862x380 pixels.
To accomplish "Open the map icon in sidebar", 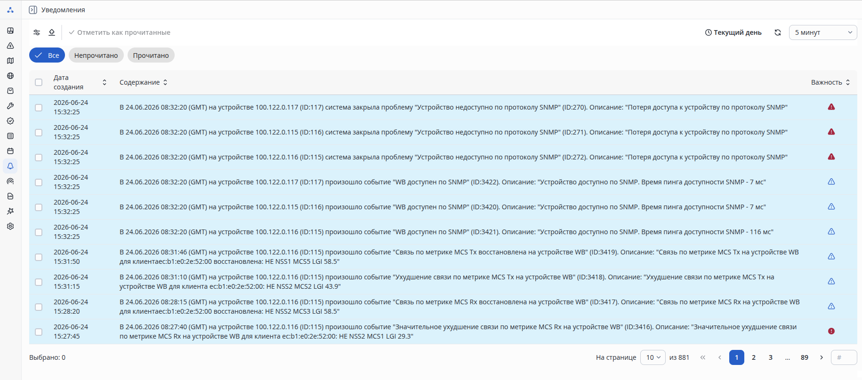I will [x=10, y=61].
